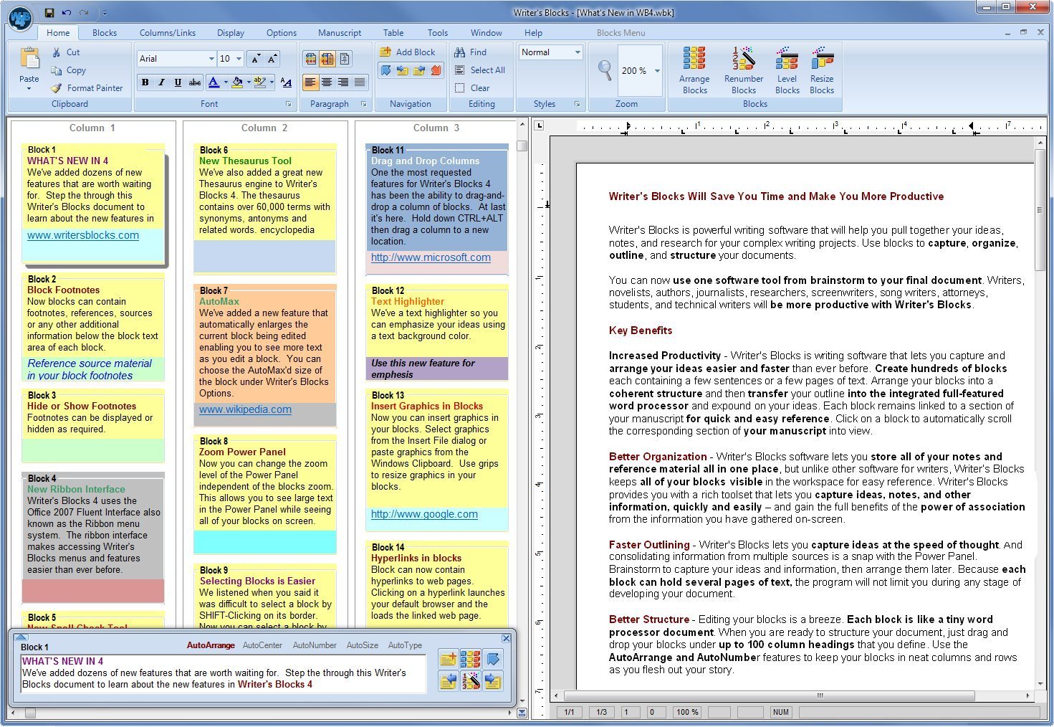
Task: Undo the last action in quick access toolbar
Action: point(67,12)
